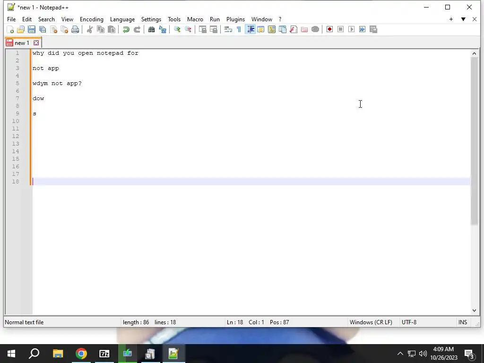484x363 pixels.
Task: Click the vertical scrollbar thumb
Action: (474, 141)
